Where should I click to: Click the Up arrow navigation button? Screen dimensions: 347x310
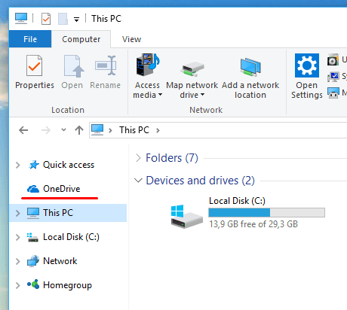(x=79, y=130)
